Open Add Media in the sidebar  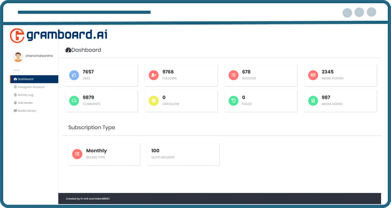tap(23, 103)
